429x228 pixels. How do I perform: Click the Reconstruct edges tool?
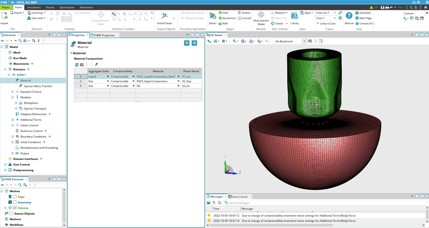click(227, 18)
